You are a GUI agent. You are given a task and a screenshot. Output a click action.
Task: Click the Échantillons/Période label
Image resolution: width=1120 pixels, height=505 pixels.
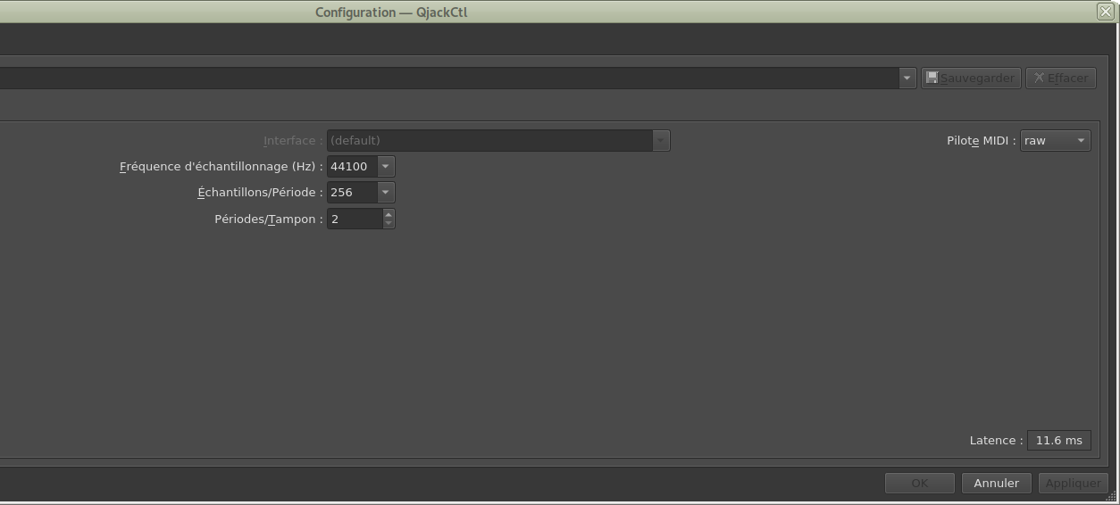[x=260, y=193]
